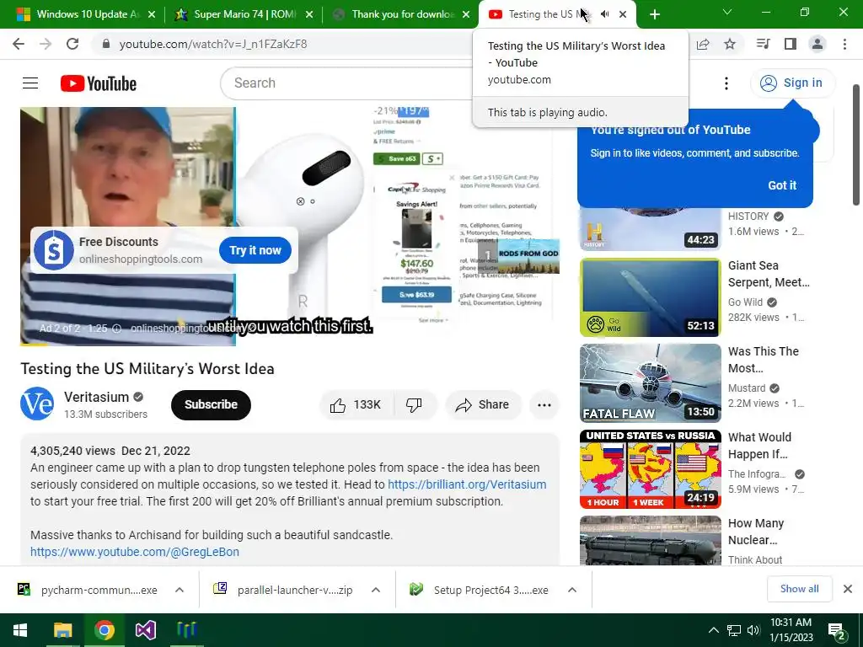Open Veritasium channel avatar
Screen dimensions: 863x647
tap(37, 404)
